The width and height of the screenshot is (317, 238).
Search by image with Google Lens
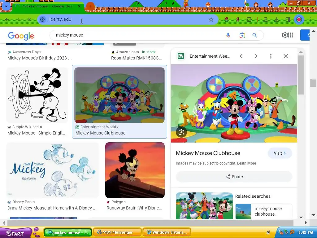(x=242, y=35)
